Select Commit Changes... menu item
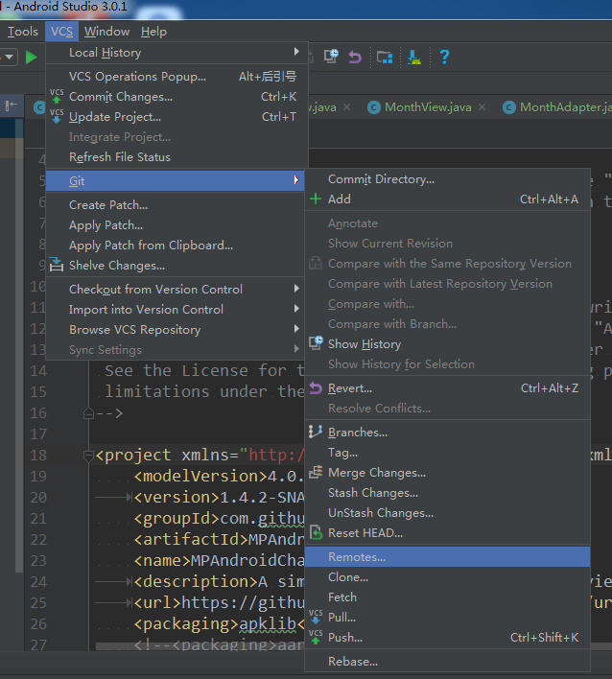This screenshot has height=679, width=612. 177,97
